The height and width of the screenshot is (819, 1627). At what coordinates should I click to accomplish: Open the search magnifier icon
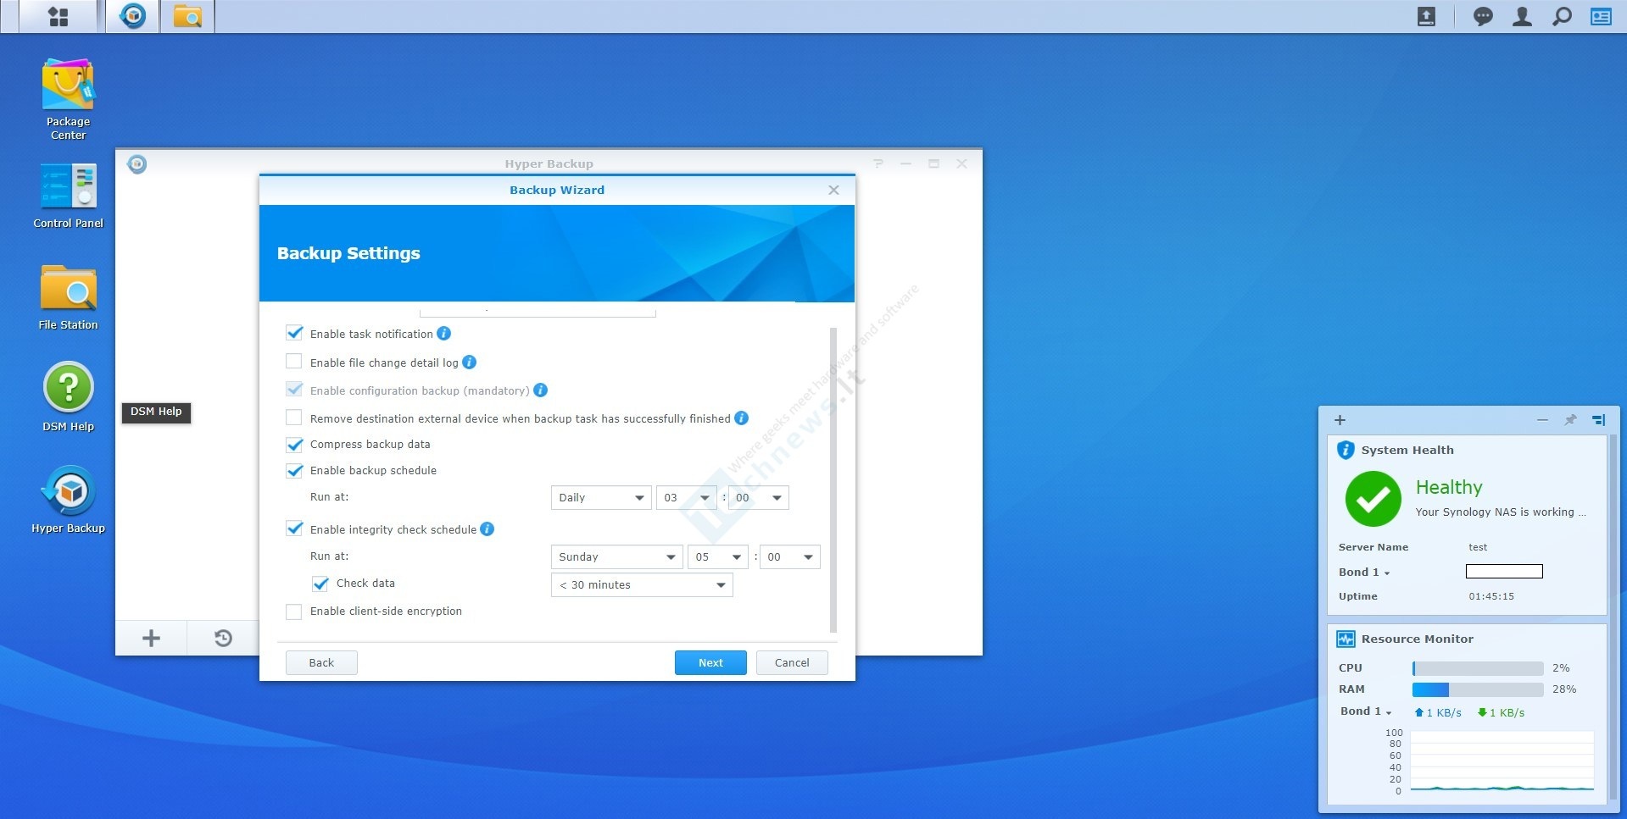[1562, 16]
